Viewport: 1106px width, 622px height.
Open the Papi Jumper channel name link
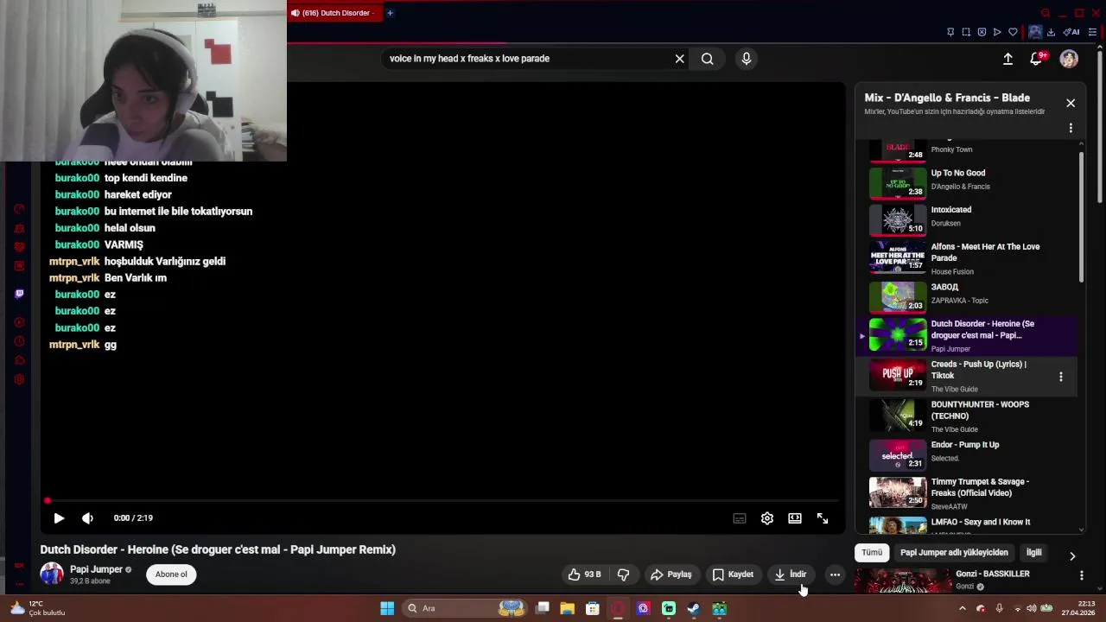96,569
